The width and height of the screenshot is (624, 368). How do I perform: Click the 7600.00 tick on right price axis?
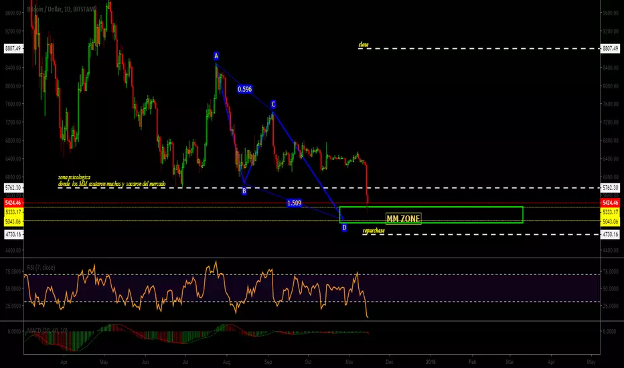[611, 104]
